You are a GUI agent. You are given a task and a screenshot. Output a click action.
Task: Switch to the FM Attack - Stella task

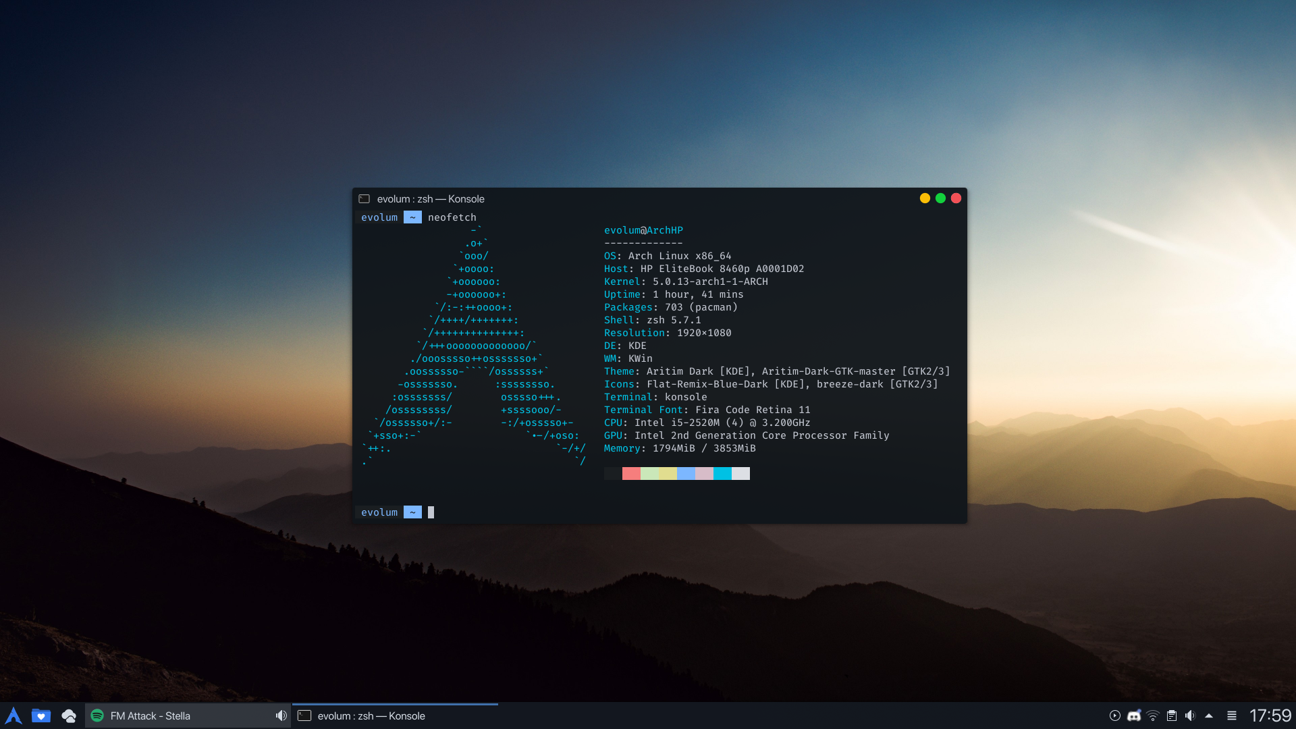pyautogui.click(x=188, y=715)
